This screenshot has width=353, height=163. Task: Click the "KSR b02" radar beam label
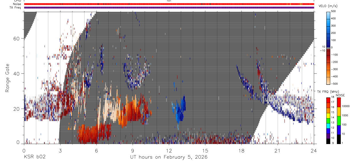click(34, 157)
